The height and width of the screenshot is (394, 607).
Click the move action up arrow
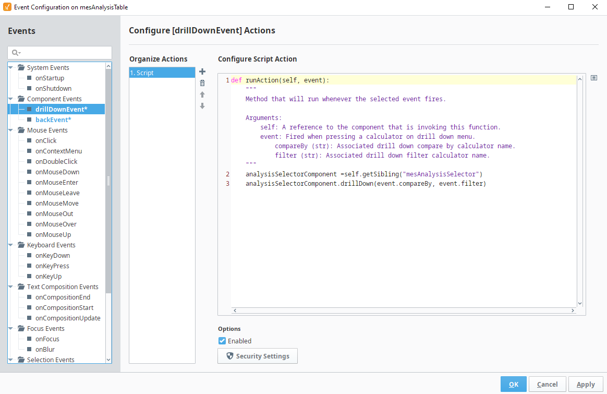pos(202,94)
